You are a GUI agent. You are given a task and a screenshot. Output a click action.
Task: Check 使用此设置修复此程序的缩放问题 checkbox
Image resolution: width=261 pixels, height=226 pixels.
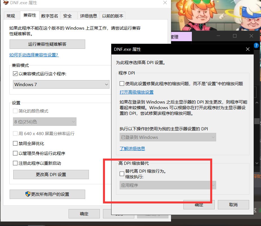pyautogui.click(x=122, y=84)
